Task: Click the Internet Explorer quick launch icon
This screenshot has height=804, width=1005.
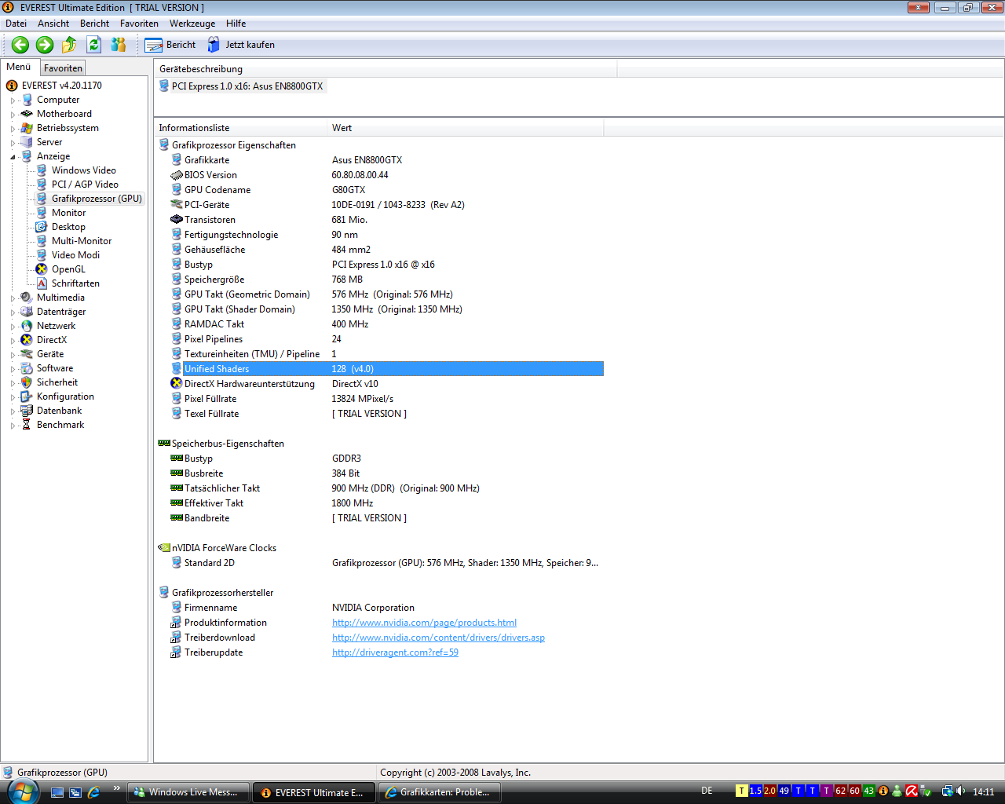Action: point(93,792)
